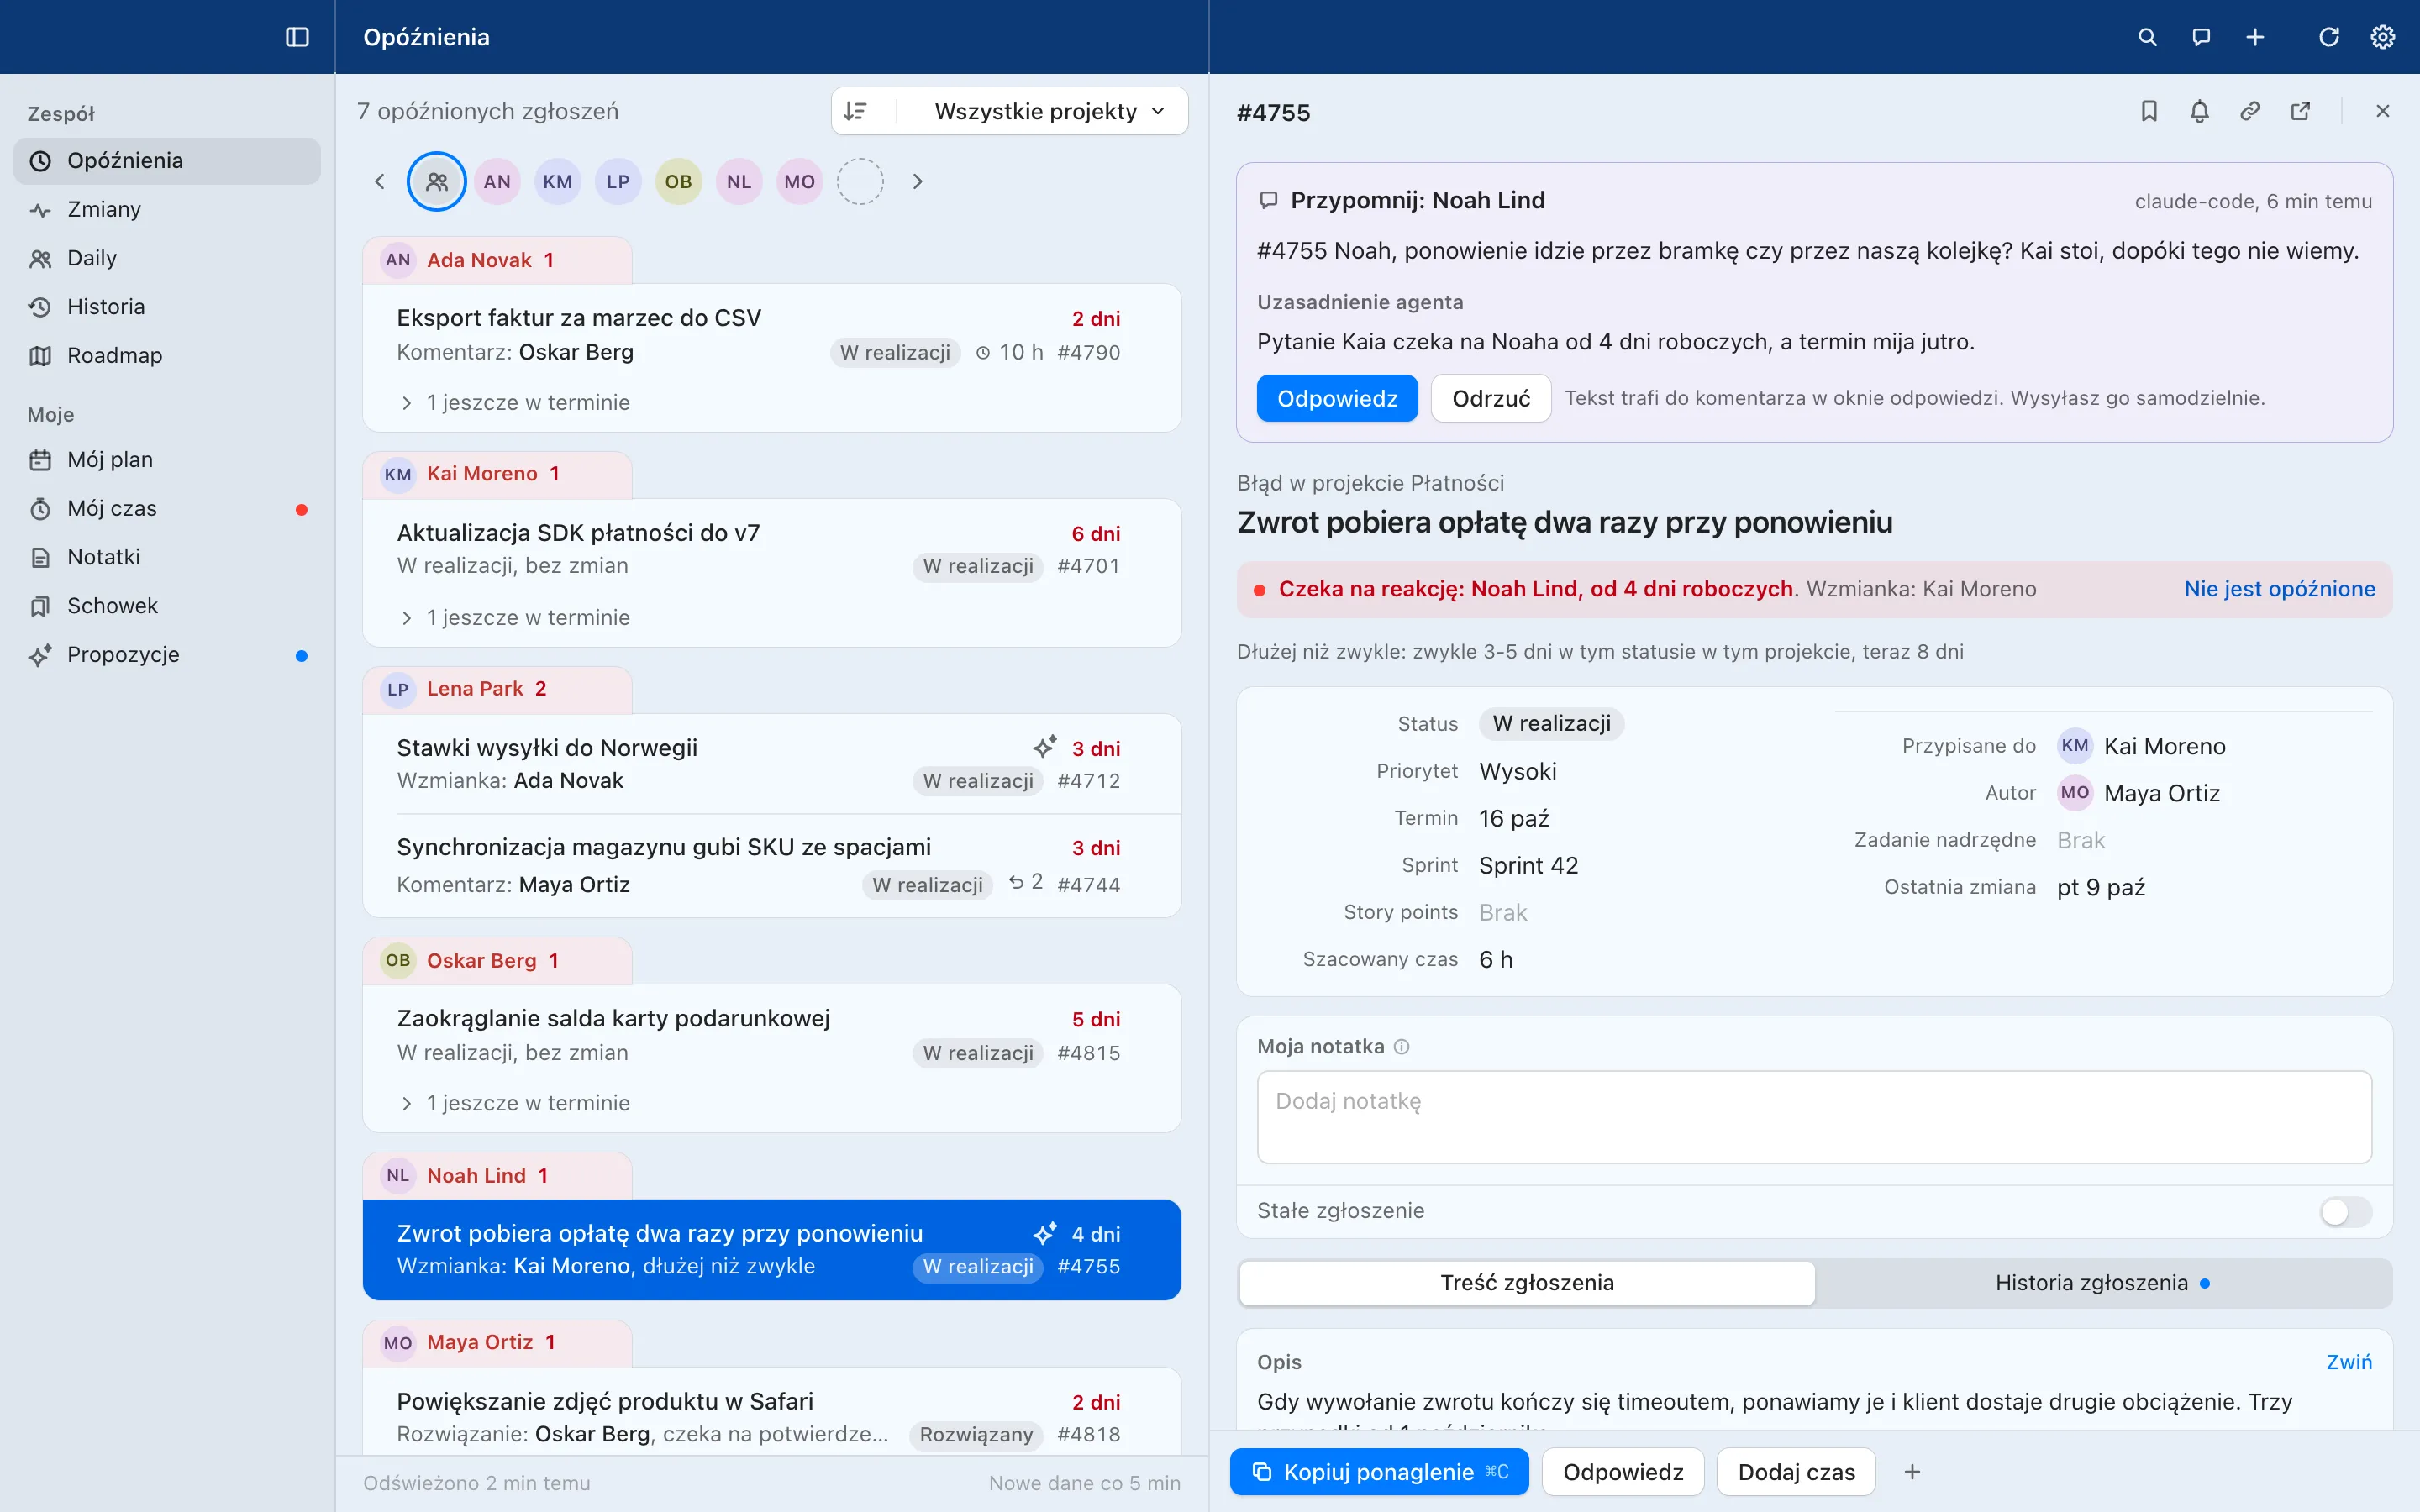Click 'Nie jest opóźnione' link
2420x1512 pixels.
click(x=2279, y=588)
